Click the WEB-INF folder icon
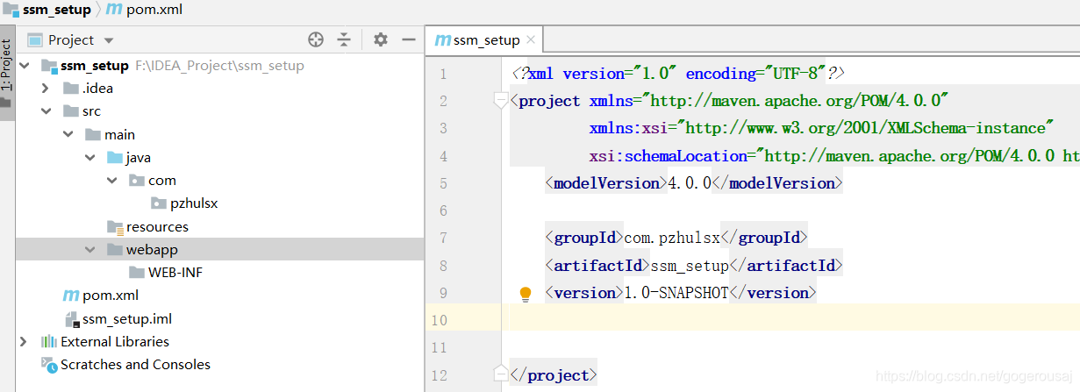Viewport: 1080px width, 392px height. click(x=136, y=273)
